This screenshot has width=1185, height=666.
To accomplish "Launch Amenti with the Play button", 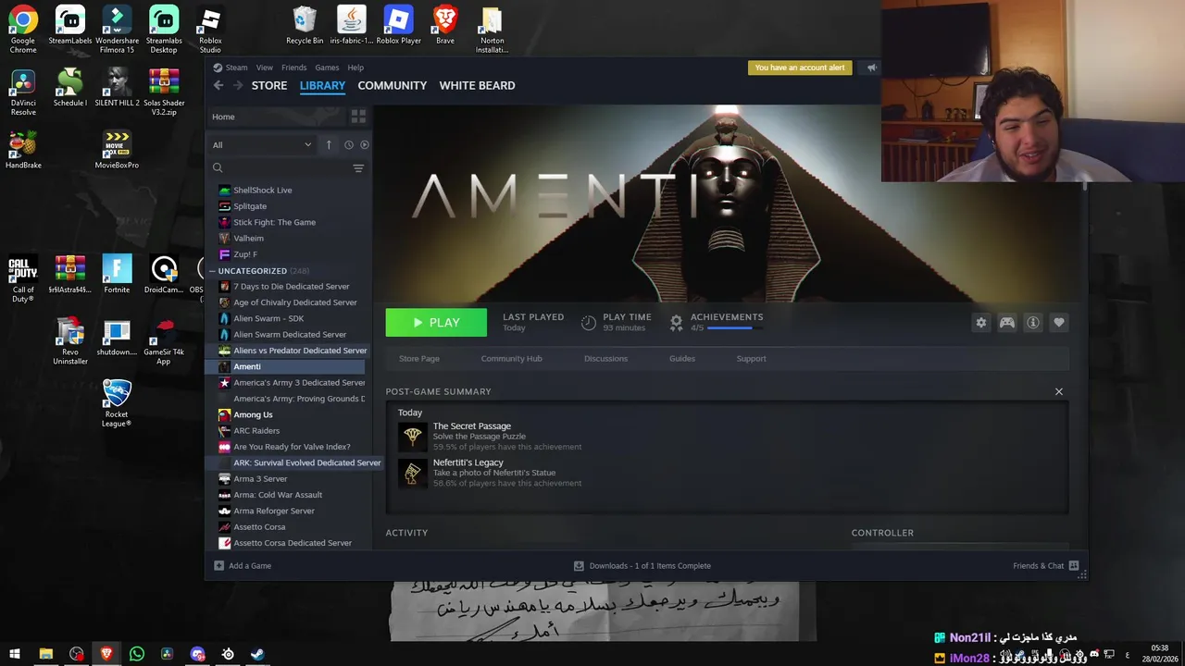I will pos(436,323).
